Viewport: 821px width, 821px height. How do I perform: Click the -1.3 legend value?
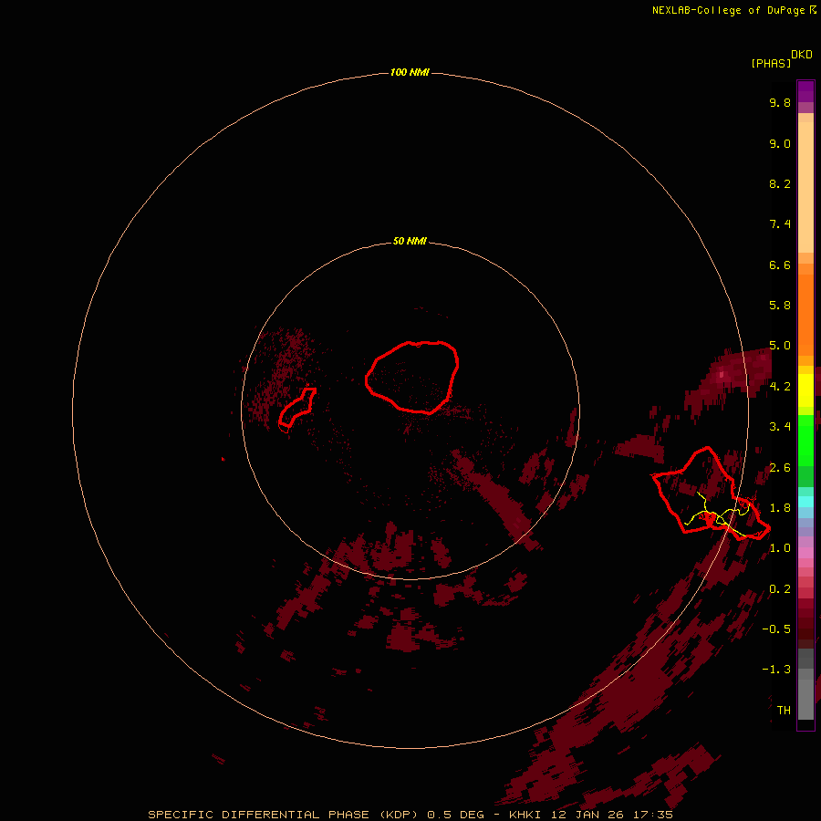pyautogui.click(x=776, y=670)
